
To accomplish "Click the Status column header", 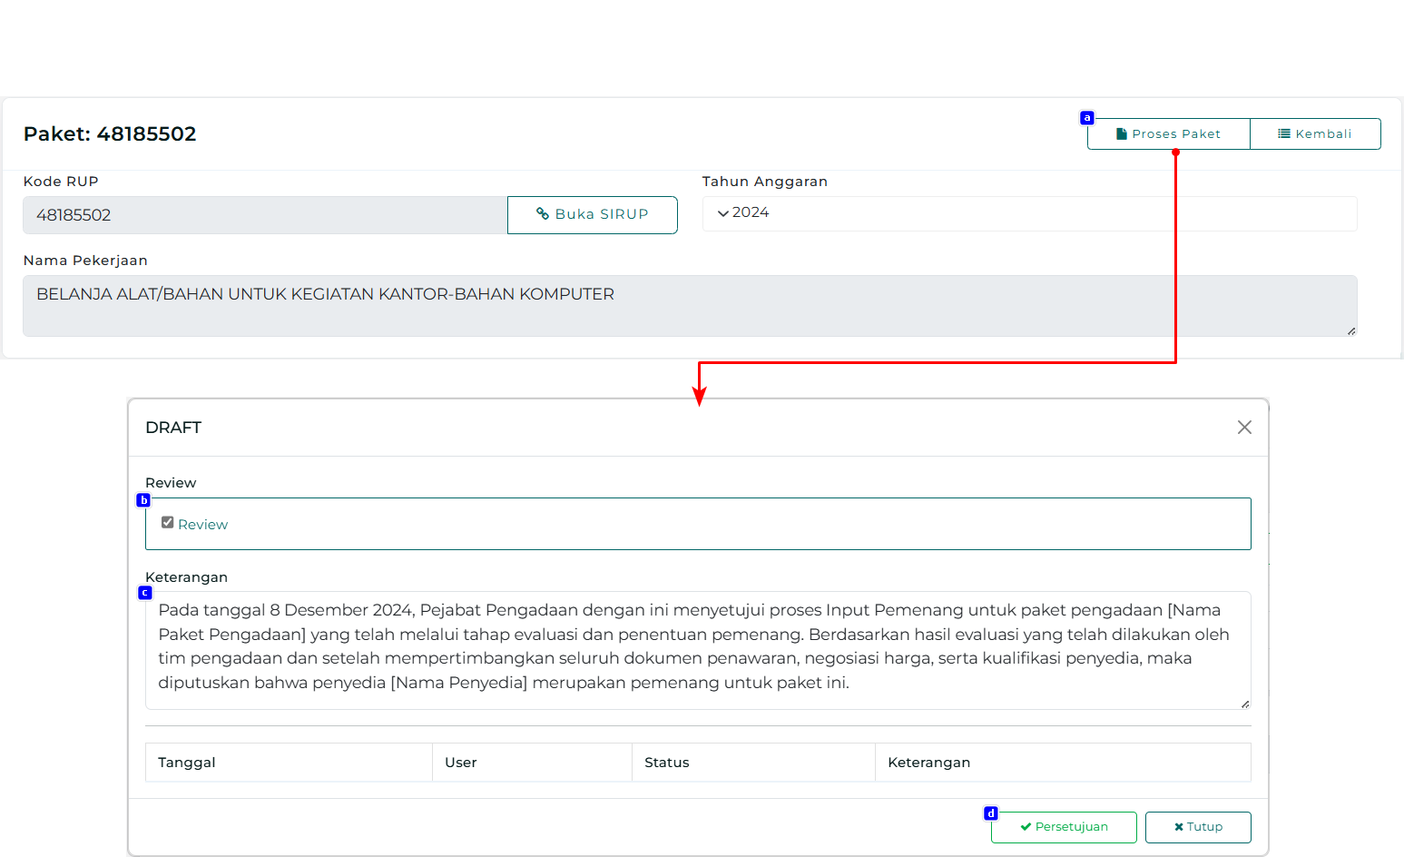I will (667, 763).
